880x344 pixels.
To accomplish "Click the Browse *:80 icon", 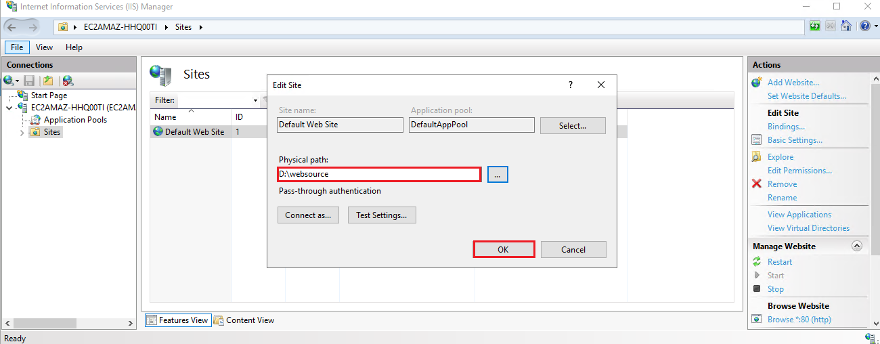I will click(x=757, y=320).
